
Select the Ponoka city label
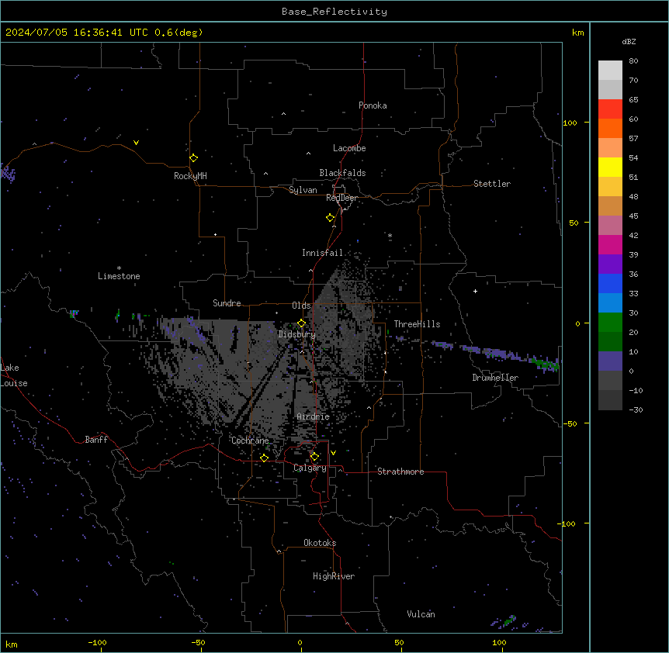(373, 105)
